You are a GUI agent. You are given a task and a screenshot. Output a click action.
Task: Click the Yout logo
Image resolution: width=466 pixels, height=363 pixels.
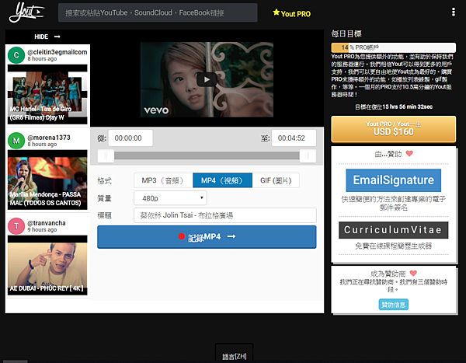(x=26, y=12)
